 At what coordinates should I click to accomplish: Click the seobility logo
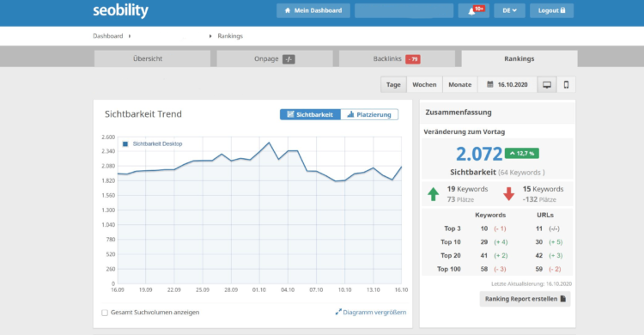click(120, 10)
